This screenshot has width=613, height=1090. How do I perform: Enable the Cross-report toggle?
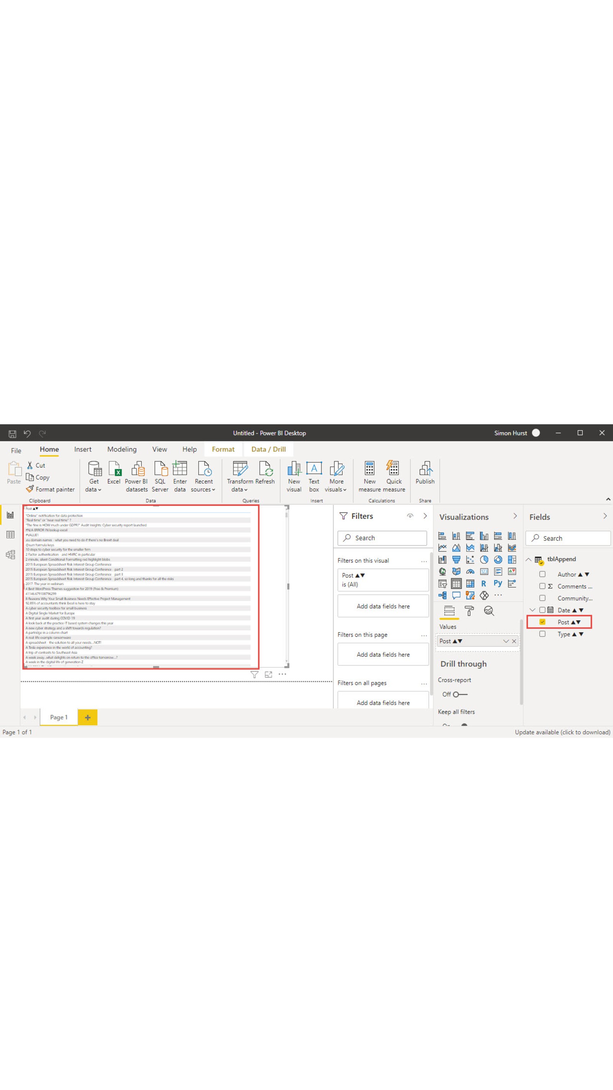456,694
